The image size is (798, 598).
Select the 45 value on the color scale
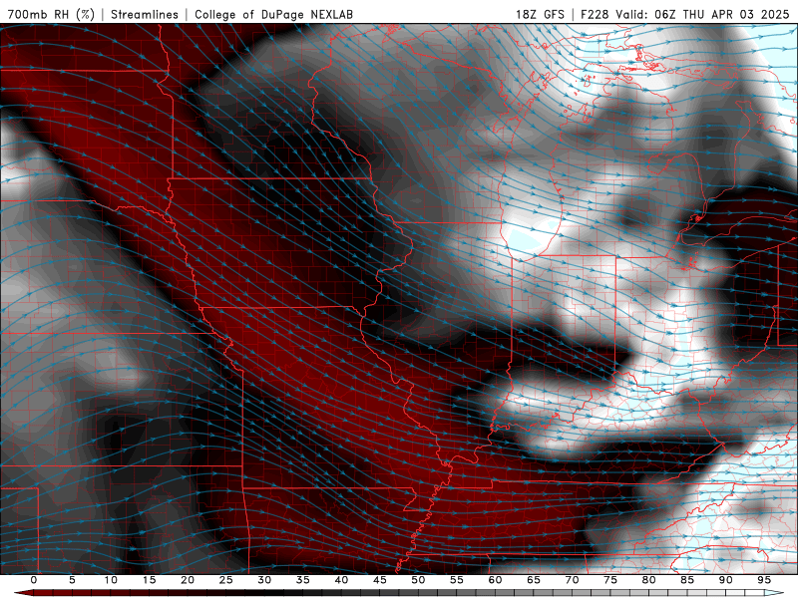pyautogui.click(x=380, y=580)
